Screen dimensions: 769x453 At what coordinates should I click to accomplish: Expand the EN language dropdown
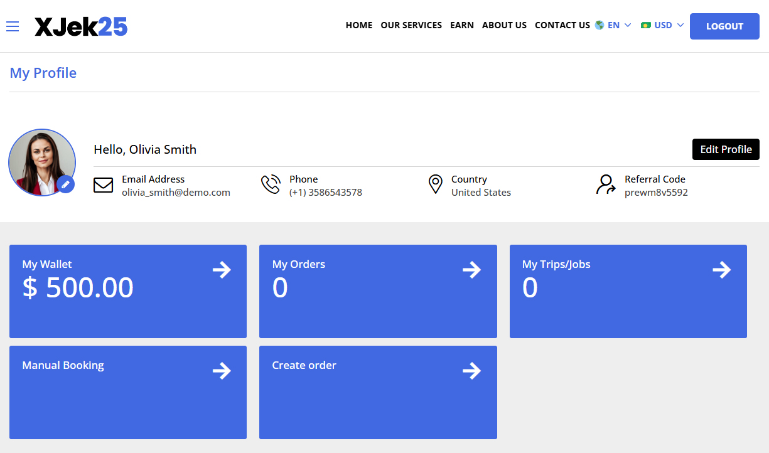613,26
